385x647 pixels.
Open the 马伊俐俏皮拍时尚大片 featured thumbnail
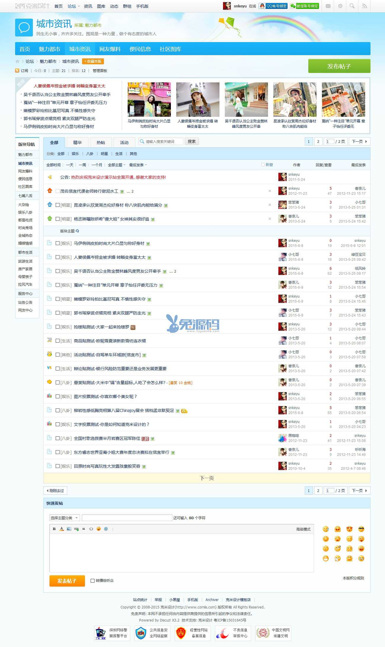(x=149, y=99)
